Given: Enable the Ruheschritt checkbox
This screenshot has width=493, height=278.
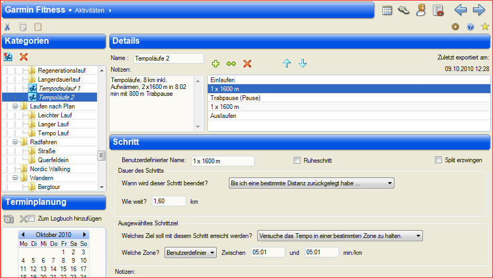Looking at the screenshot, I should [x=297, y=160].
